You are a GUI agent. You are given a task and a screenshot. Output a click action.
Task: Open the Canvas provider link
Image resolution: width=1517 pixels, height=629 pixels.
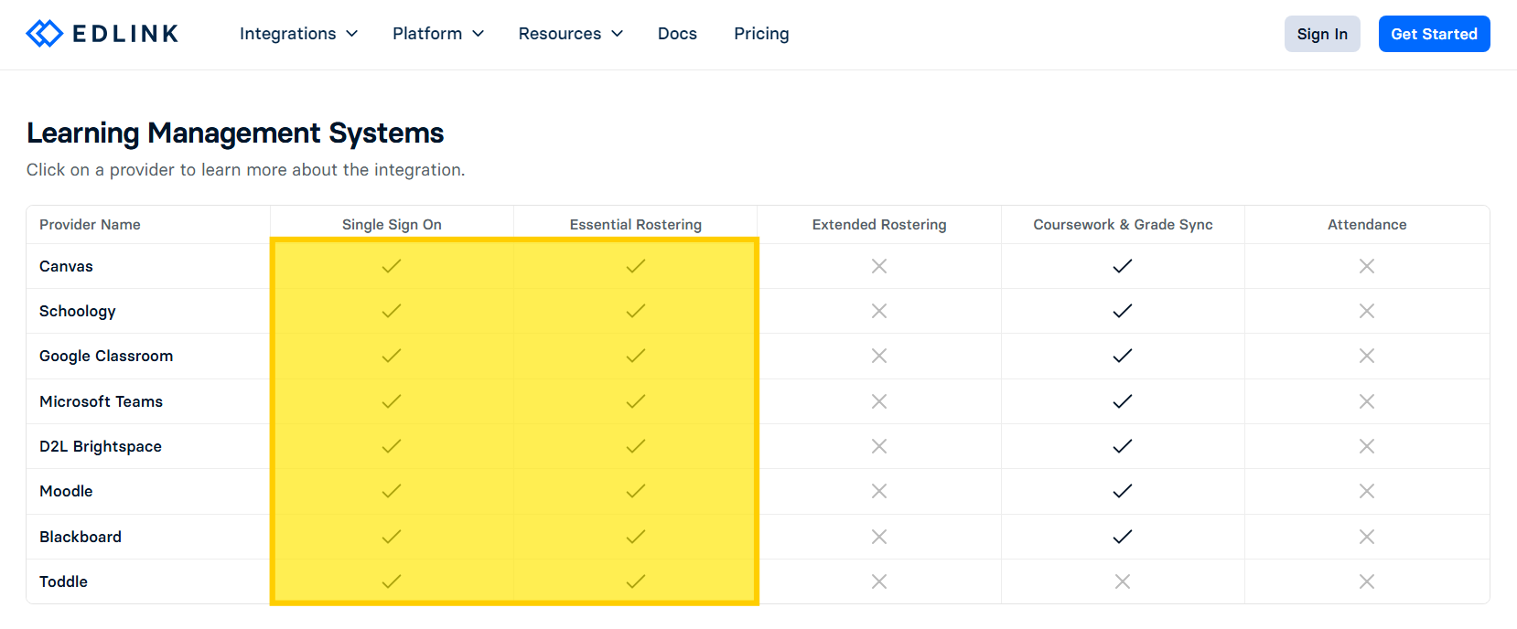click(66, 266)
